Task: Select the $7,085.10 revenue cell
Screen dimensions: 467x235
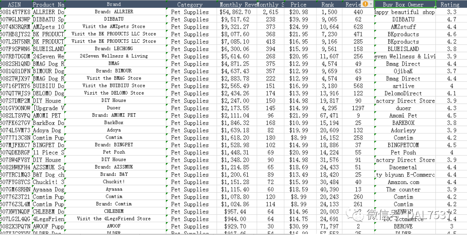Action: pos(237,41)
